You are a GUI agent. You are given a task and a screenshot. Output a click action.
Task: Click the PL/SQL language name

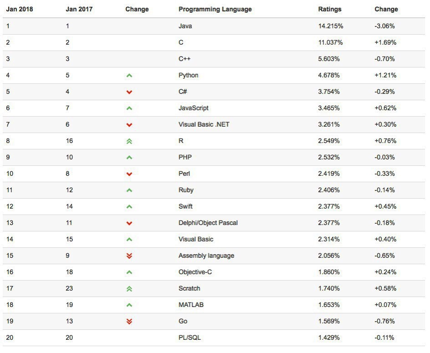tap(189, 338)
